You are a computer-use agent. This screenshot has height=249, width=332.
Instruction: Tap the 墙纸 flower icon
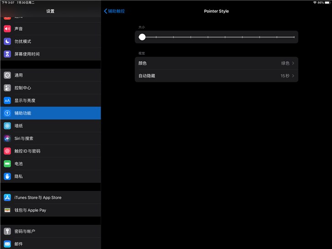pos(7,126)
